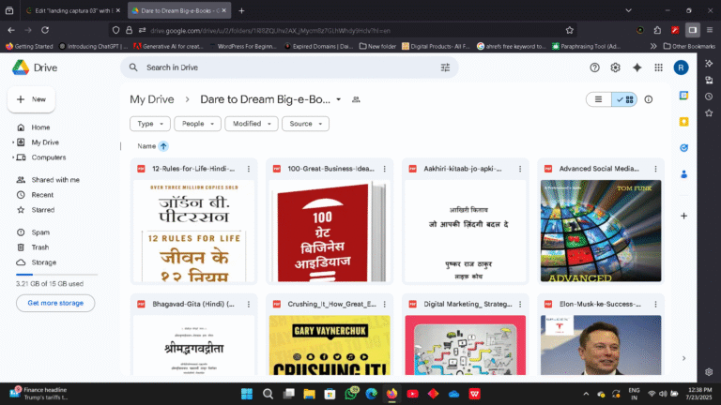Open the Source filter dropdown

(305, 124)
